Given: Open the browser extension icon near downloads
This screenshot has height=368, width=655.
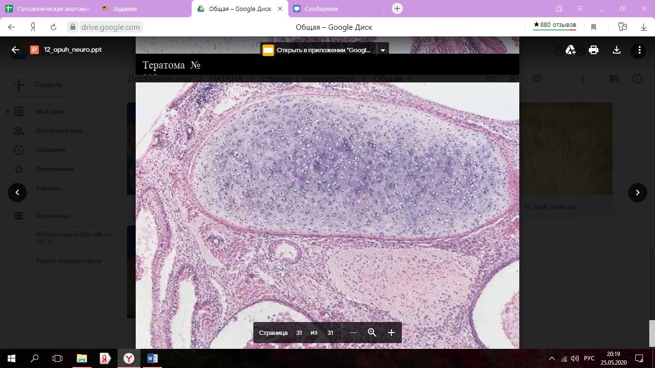Looking at the screenshot, I should (622, 27).
